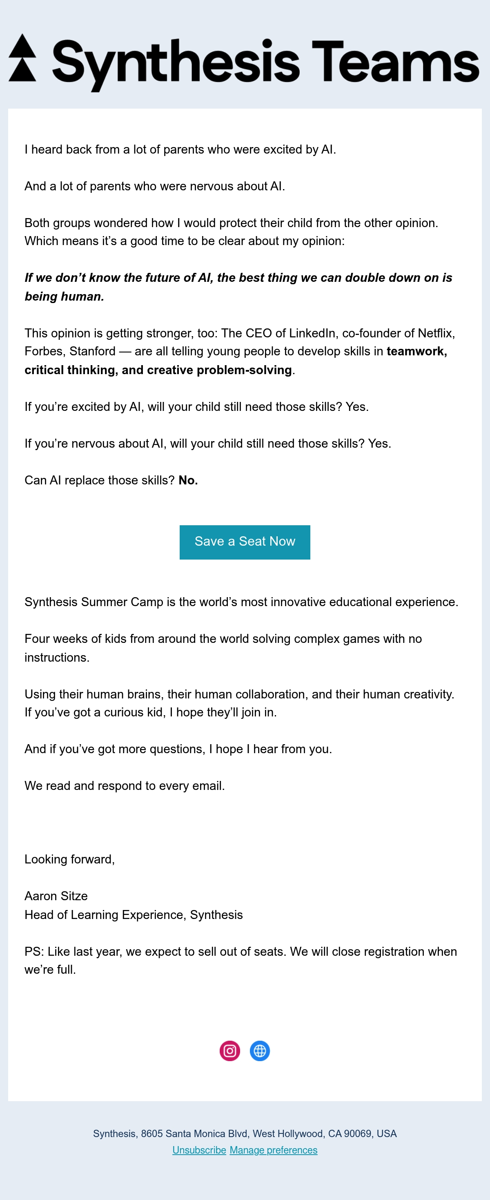Click the Save a Seat Now button
The image size is (490, 1200).
(x=245, y=542)
